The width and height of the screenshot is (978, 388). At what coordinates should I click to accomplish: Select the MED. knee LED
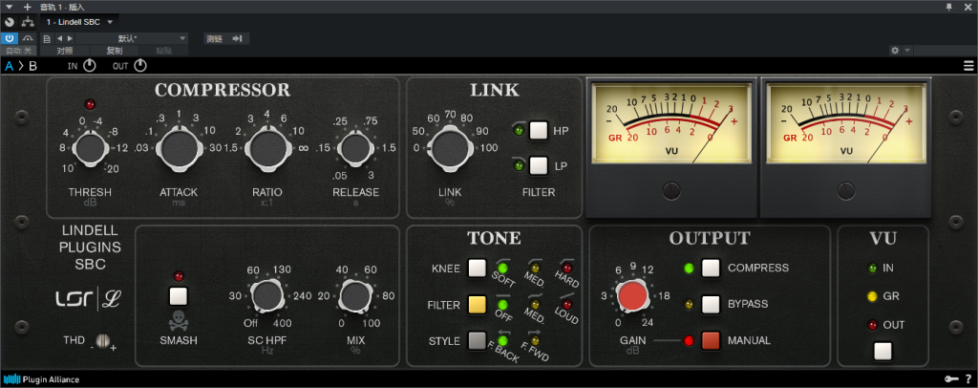coord(535,269)
